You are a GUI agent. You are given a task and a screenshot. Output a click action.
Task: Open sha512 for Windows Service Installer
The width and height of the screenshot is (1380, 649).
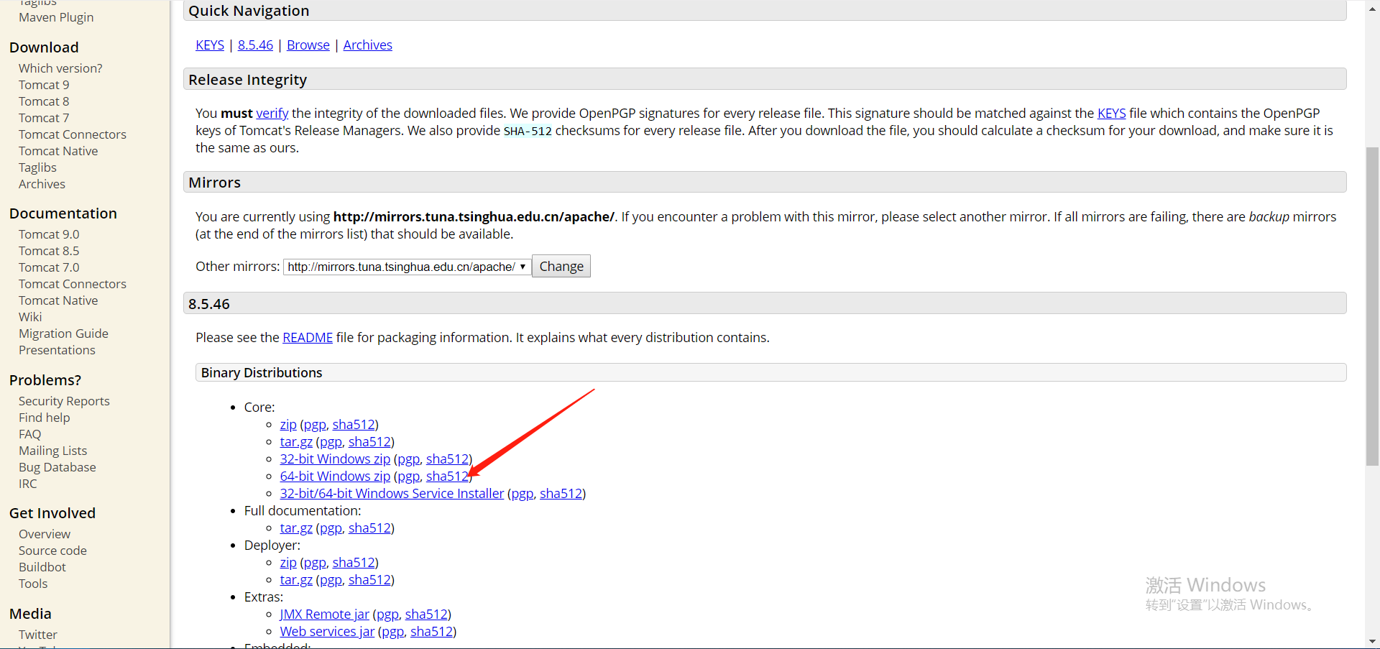click(561, 494)
